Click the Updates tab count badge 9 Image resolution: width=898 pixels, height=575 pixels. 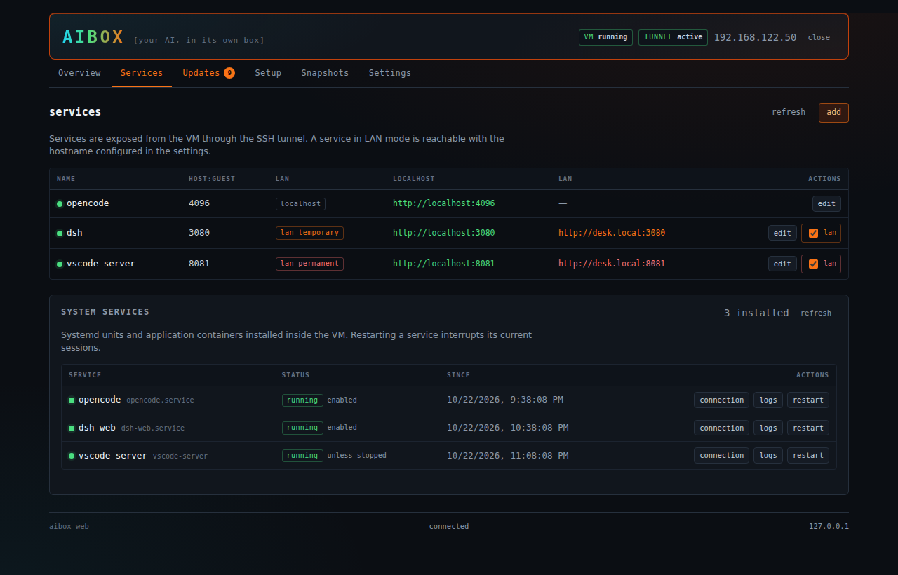click(x=229, y=73)
